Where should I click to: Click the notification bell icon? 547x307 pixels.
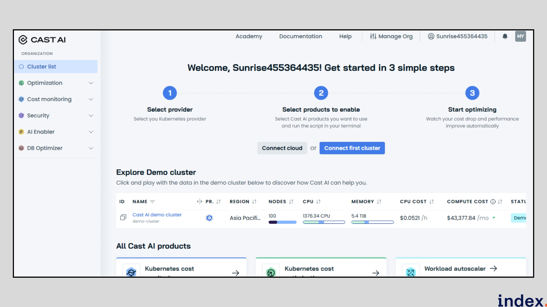point(505,36)
